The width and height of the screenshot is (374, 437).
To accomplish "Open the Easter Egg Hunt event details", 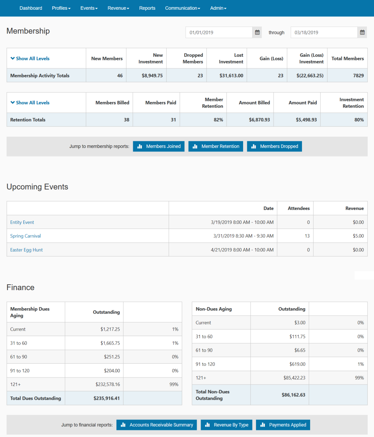I will (26, 250).
